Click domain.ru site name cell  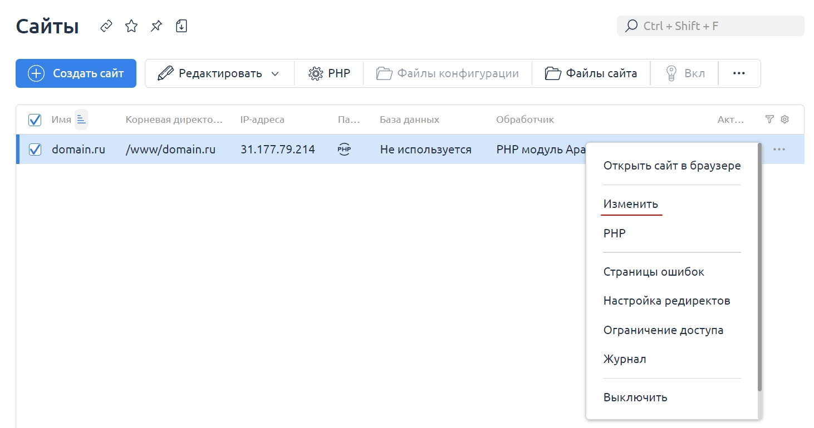(x=79, y=150)
